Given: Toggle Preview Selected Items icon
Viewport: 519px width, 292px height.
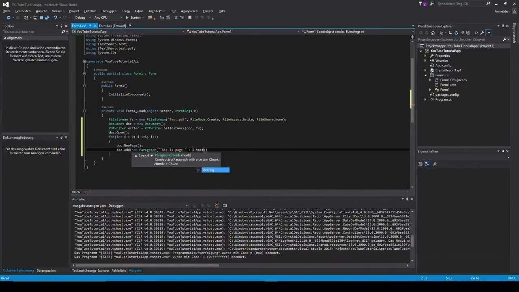Looking at the screenshot, I should pyautogui.click(x=488, y=33).
